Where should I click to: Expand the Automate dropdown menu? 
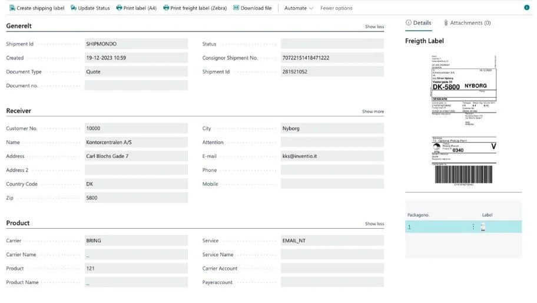(299, 8)
